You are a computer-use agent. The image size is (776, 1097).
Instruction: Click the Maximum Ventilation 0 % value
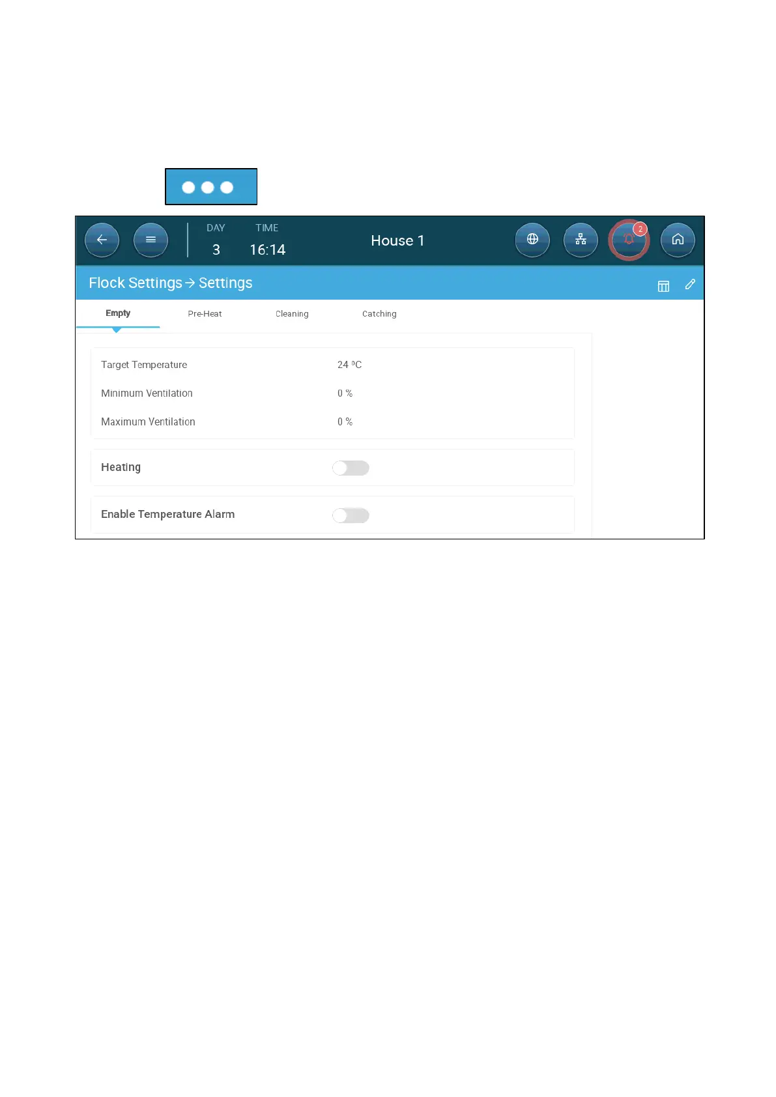click(x=345, y=422)
